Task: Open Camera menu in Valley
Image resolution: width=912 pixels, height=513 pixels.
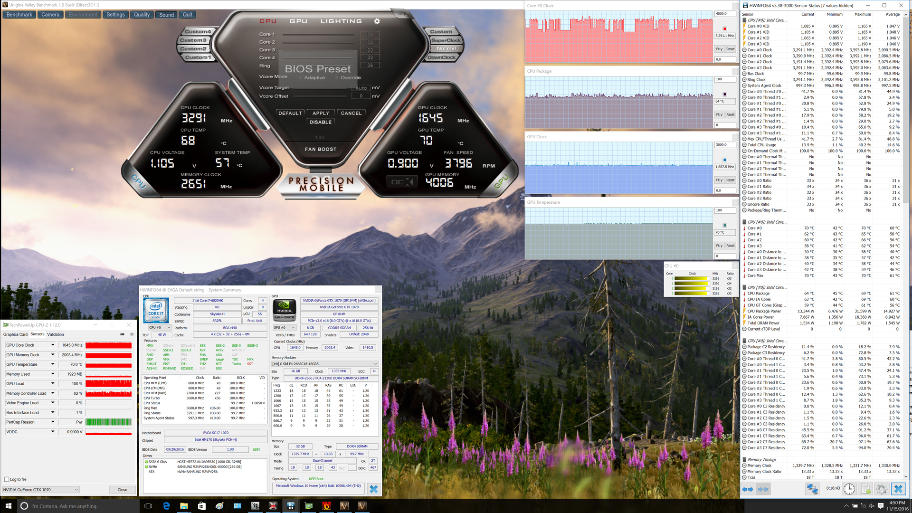Action: point(50,15)
